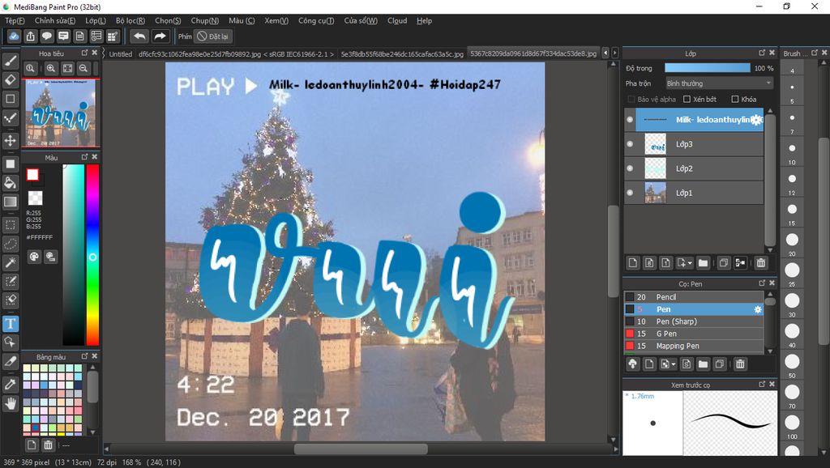Switch to 5e3f8db55f68be246dc165cafac63a5c.jpg tab
The image size is (830, 468).
click(x=402, y=54)
